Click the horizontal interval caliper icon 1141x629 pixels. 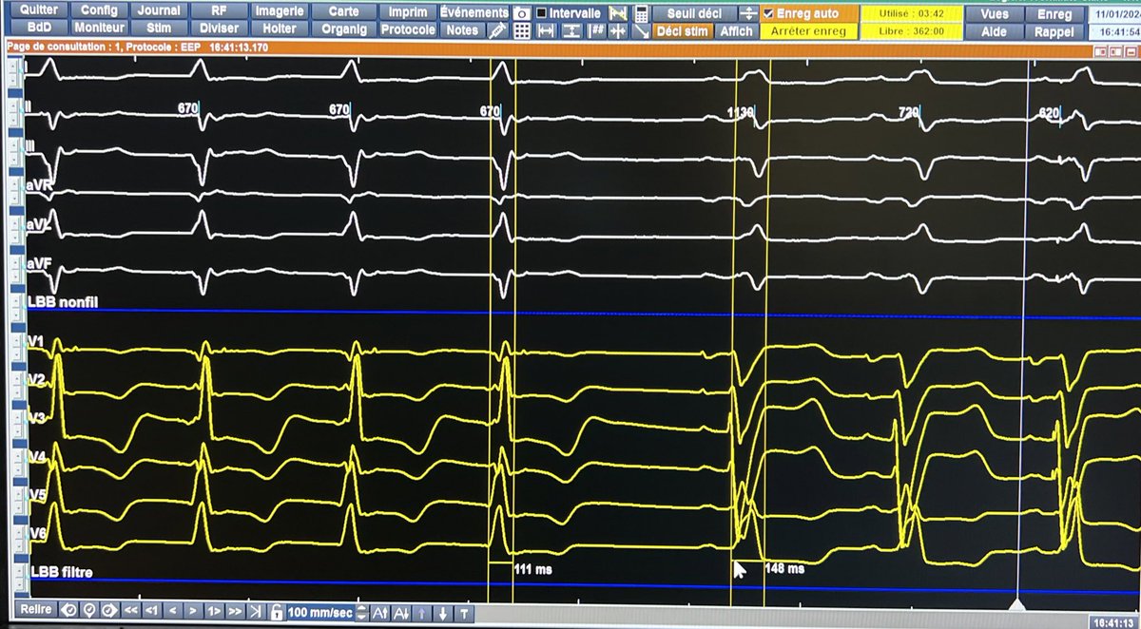(546, 30)
